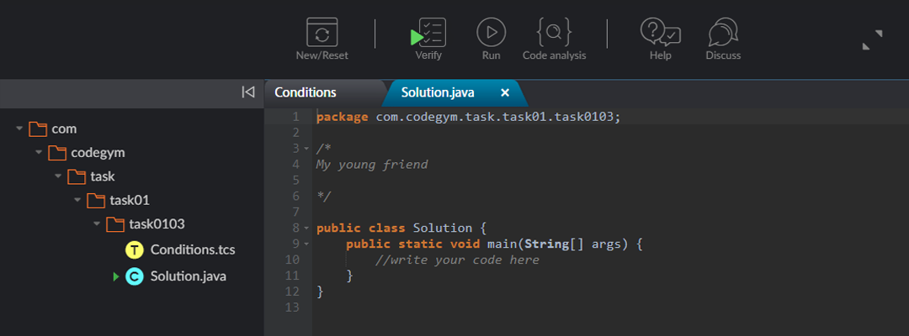
Task: Expand editor to fullscreen via the arrows icon
Action: click(873, 40)
